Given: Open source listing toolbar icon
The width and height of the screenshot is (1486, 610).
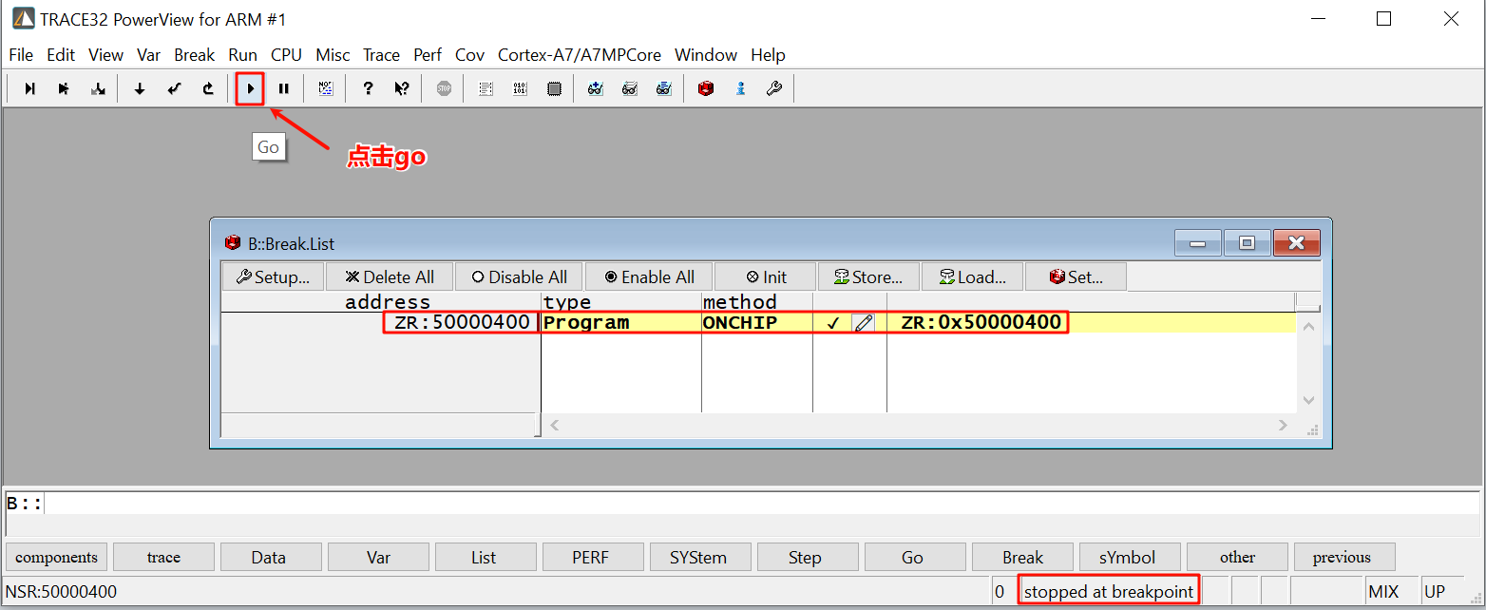Looking at the screenshot, I should coord(486,88).
